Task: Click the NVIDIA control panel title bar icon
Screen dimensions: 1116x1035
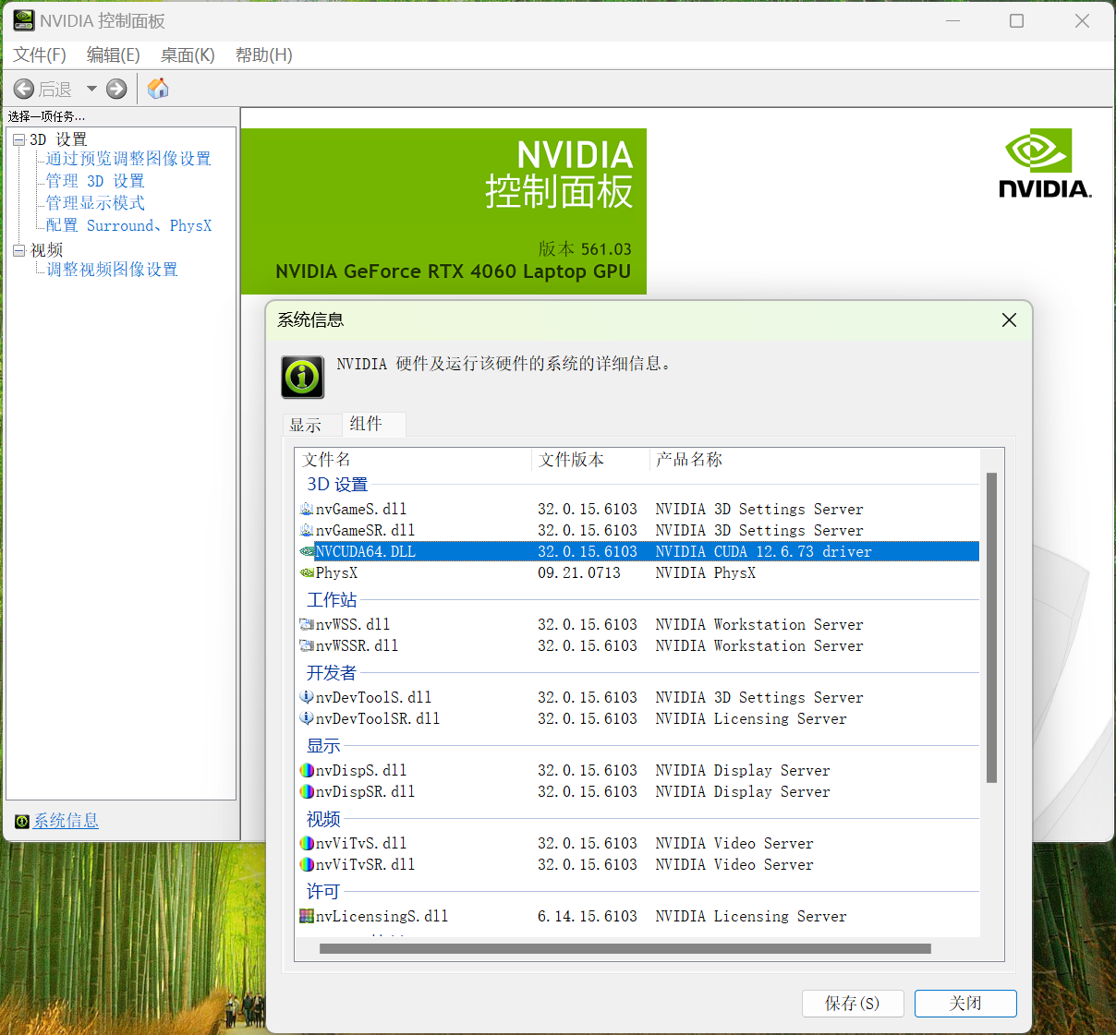Action: (x=23, y=20)
